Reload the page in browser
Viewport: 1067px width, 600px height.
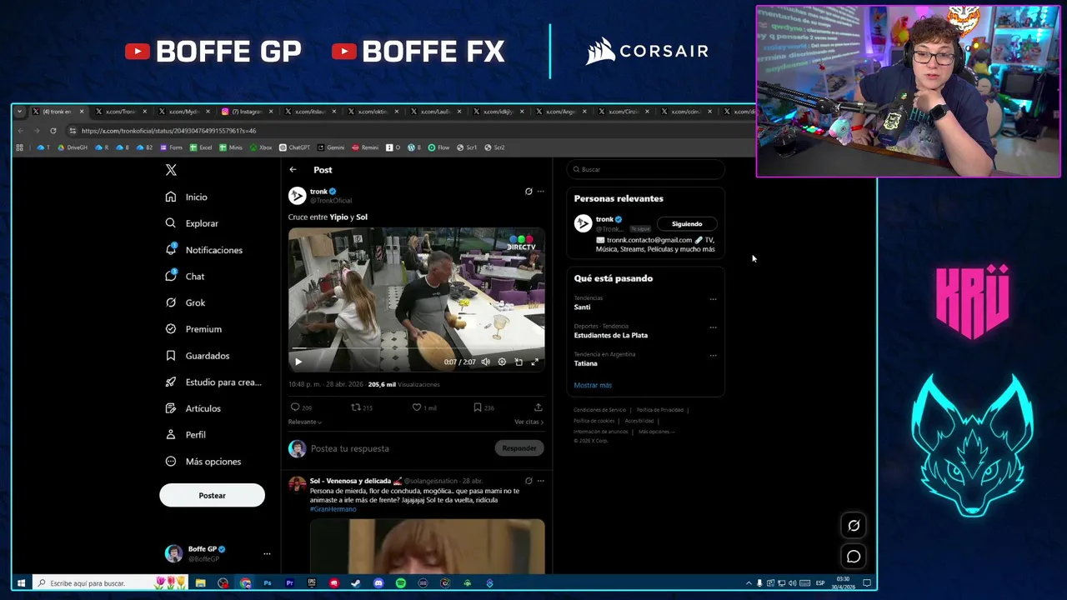coord(53,131)
